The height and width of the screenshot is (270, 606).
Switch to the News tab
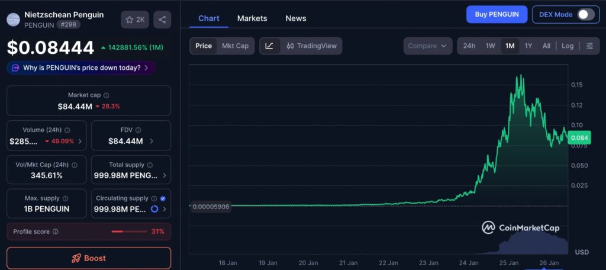tap(296, 18)
